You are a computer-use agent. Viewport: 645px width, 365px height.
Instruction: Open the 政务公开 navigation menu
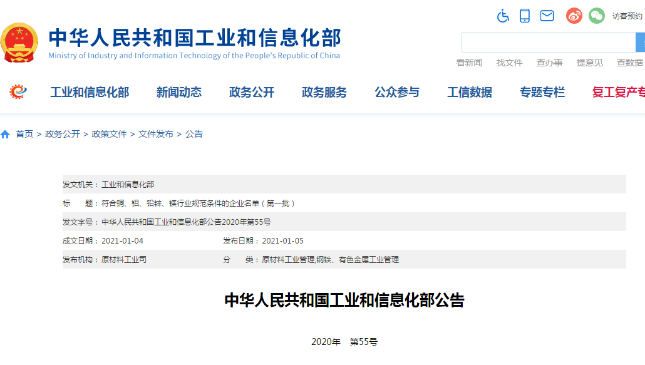(252, 93)
